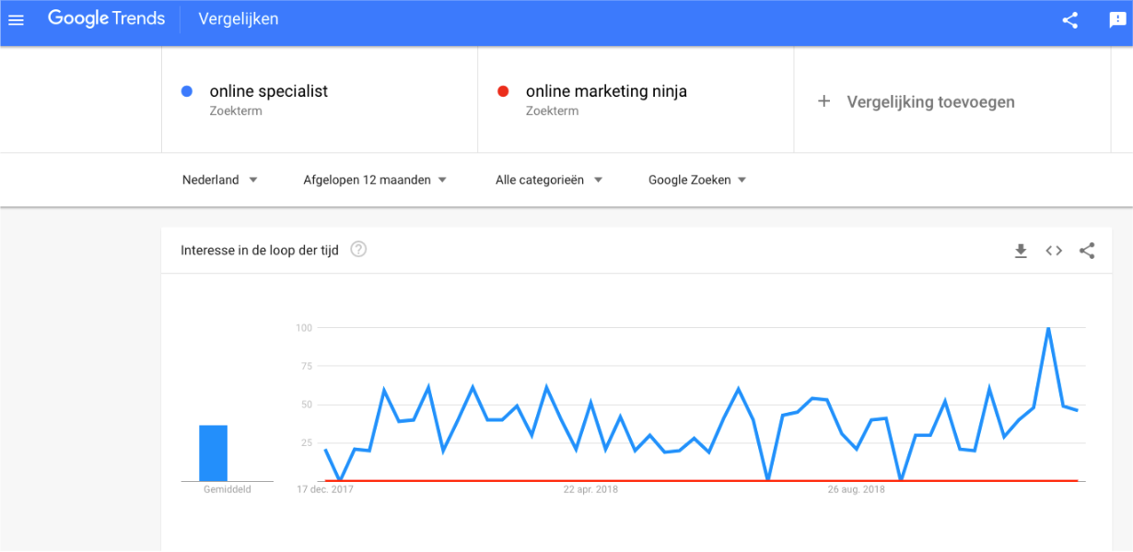Select the Vergelijken header item

point(239,19)
